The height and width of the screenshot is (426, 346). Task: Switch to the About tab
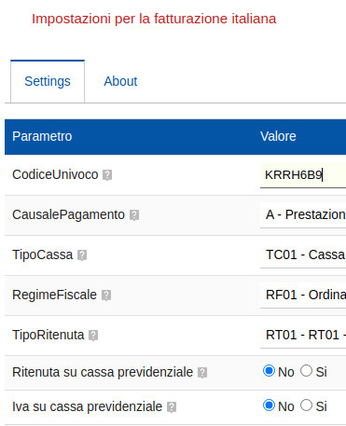[120, 81]
